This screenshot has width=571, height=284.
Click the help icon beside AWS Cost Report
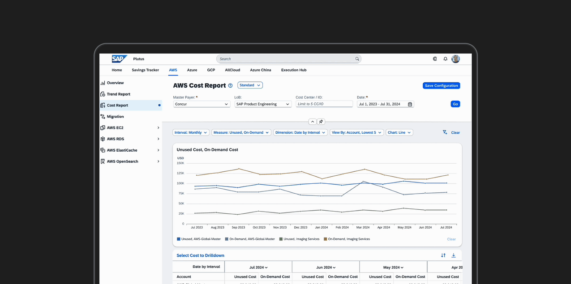pyautogui.click(x=230, y=85)
